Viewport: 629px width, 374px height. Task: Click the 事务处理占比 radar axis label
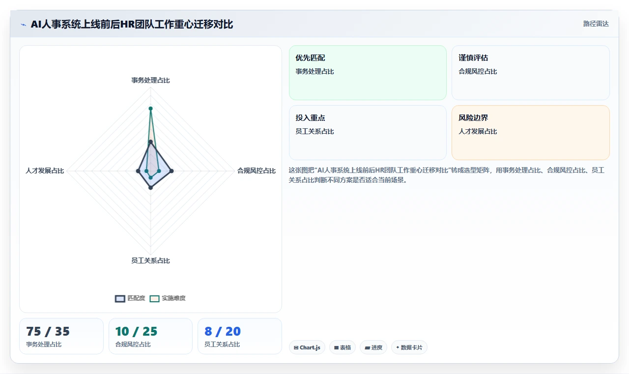pos(150,80)
